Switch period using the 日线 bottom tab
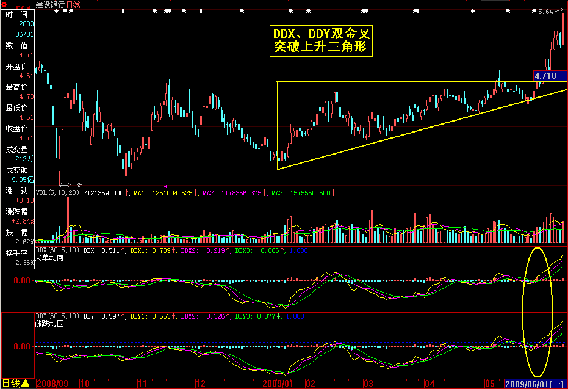The width and height of the screenshot is (568, 389). [x=12, y=384]
